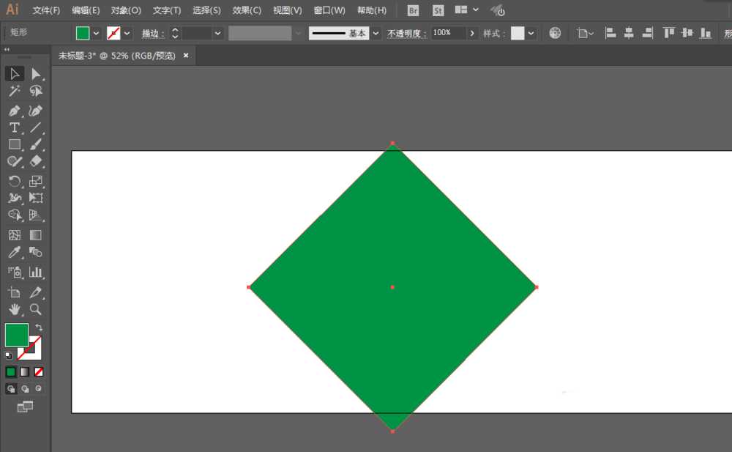This screenshot has width=732, height=452.
Task: Open the 样式 style dropdown
Action: tap(531, 34)
